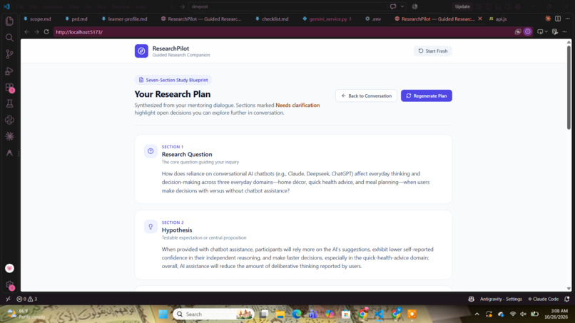Click the Needs clarification highlighted text

tap(297, 106)
